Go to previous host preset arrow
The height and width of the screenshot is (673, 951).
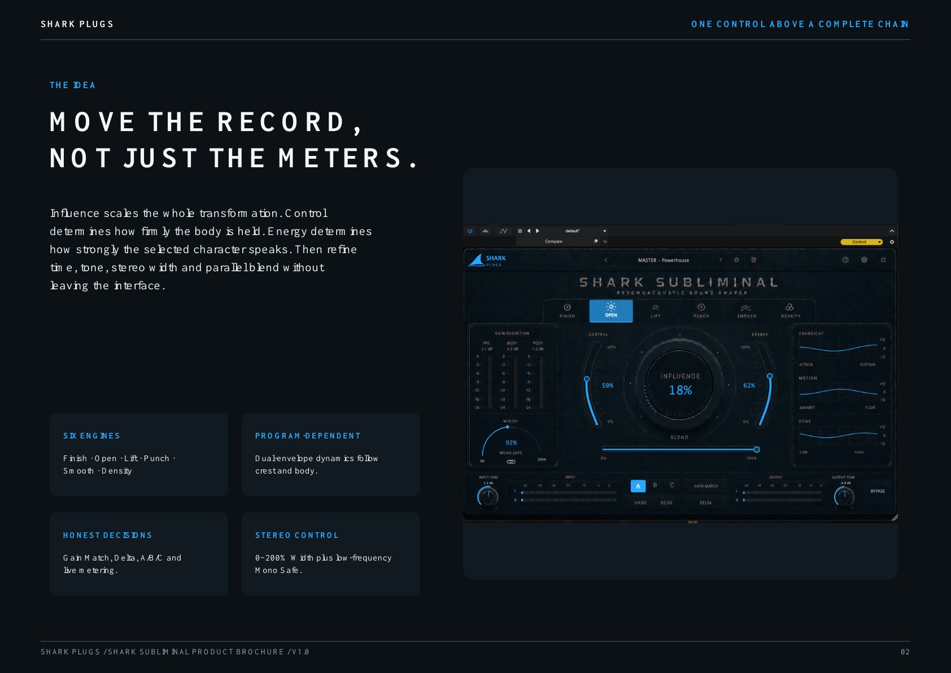tap(529, 231)
